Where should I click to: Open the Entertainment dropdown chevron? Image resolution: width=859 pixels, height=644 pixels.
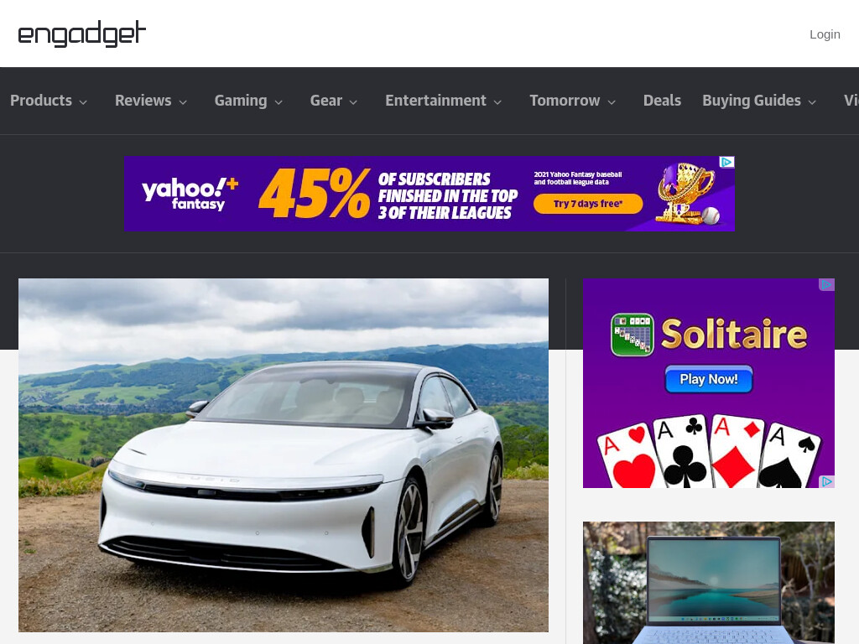tap(497, 101)
